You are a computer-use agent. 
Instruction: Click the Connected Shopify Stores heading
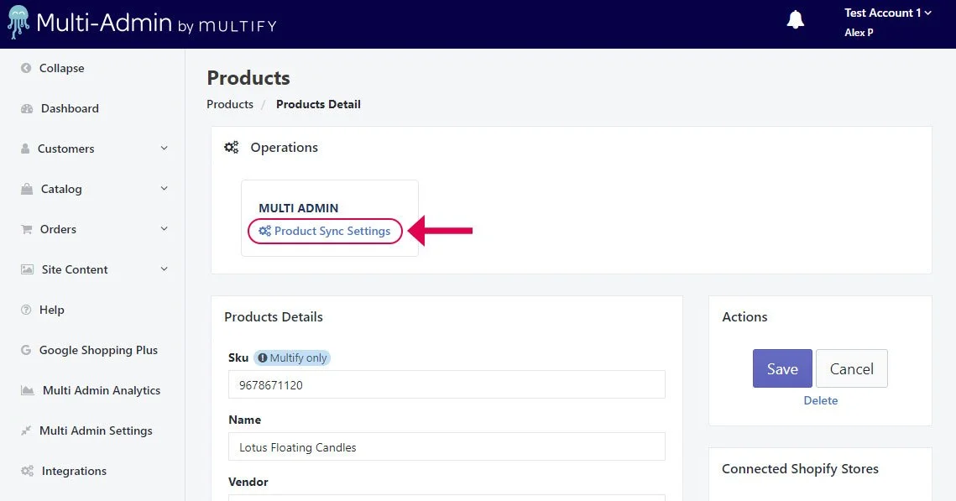tap(800, 469)
